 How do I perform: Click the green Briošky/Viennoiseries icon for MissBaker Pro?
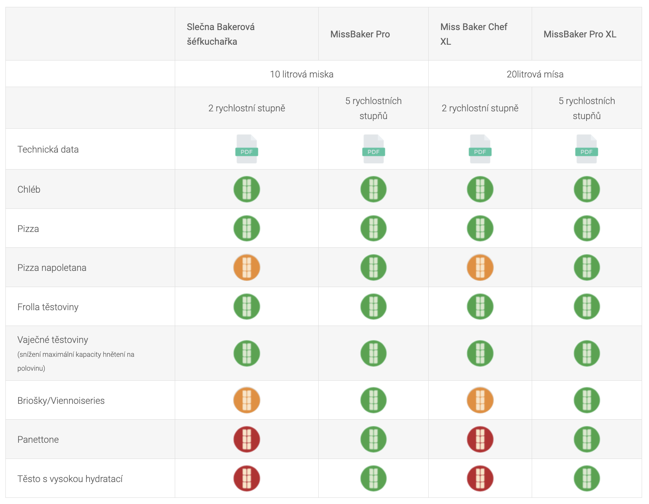tap(374, 400)
